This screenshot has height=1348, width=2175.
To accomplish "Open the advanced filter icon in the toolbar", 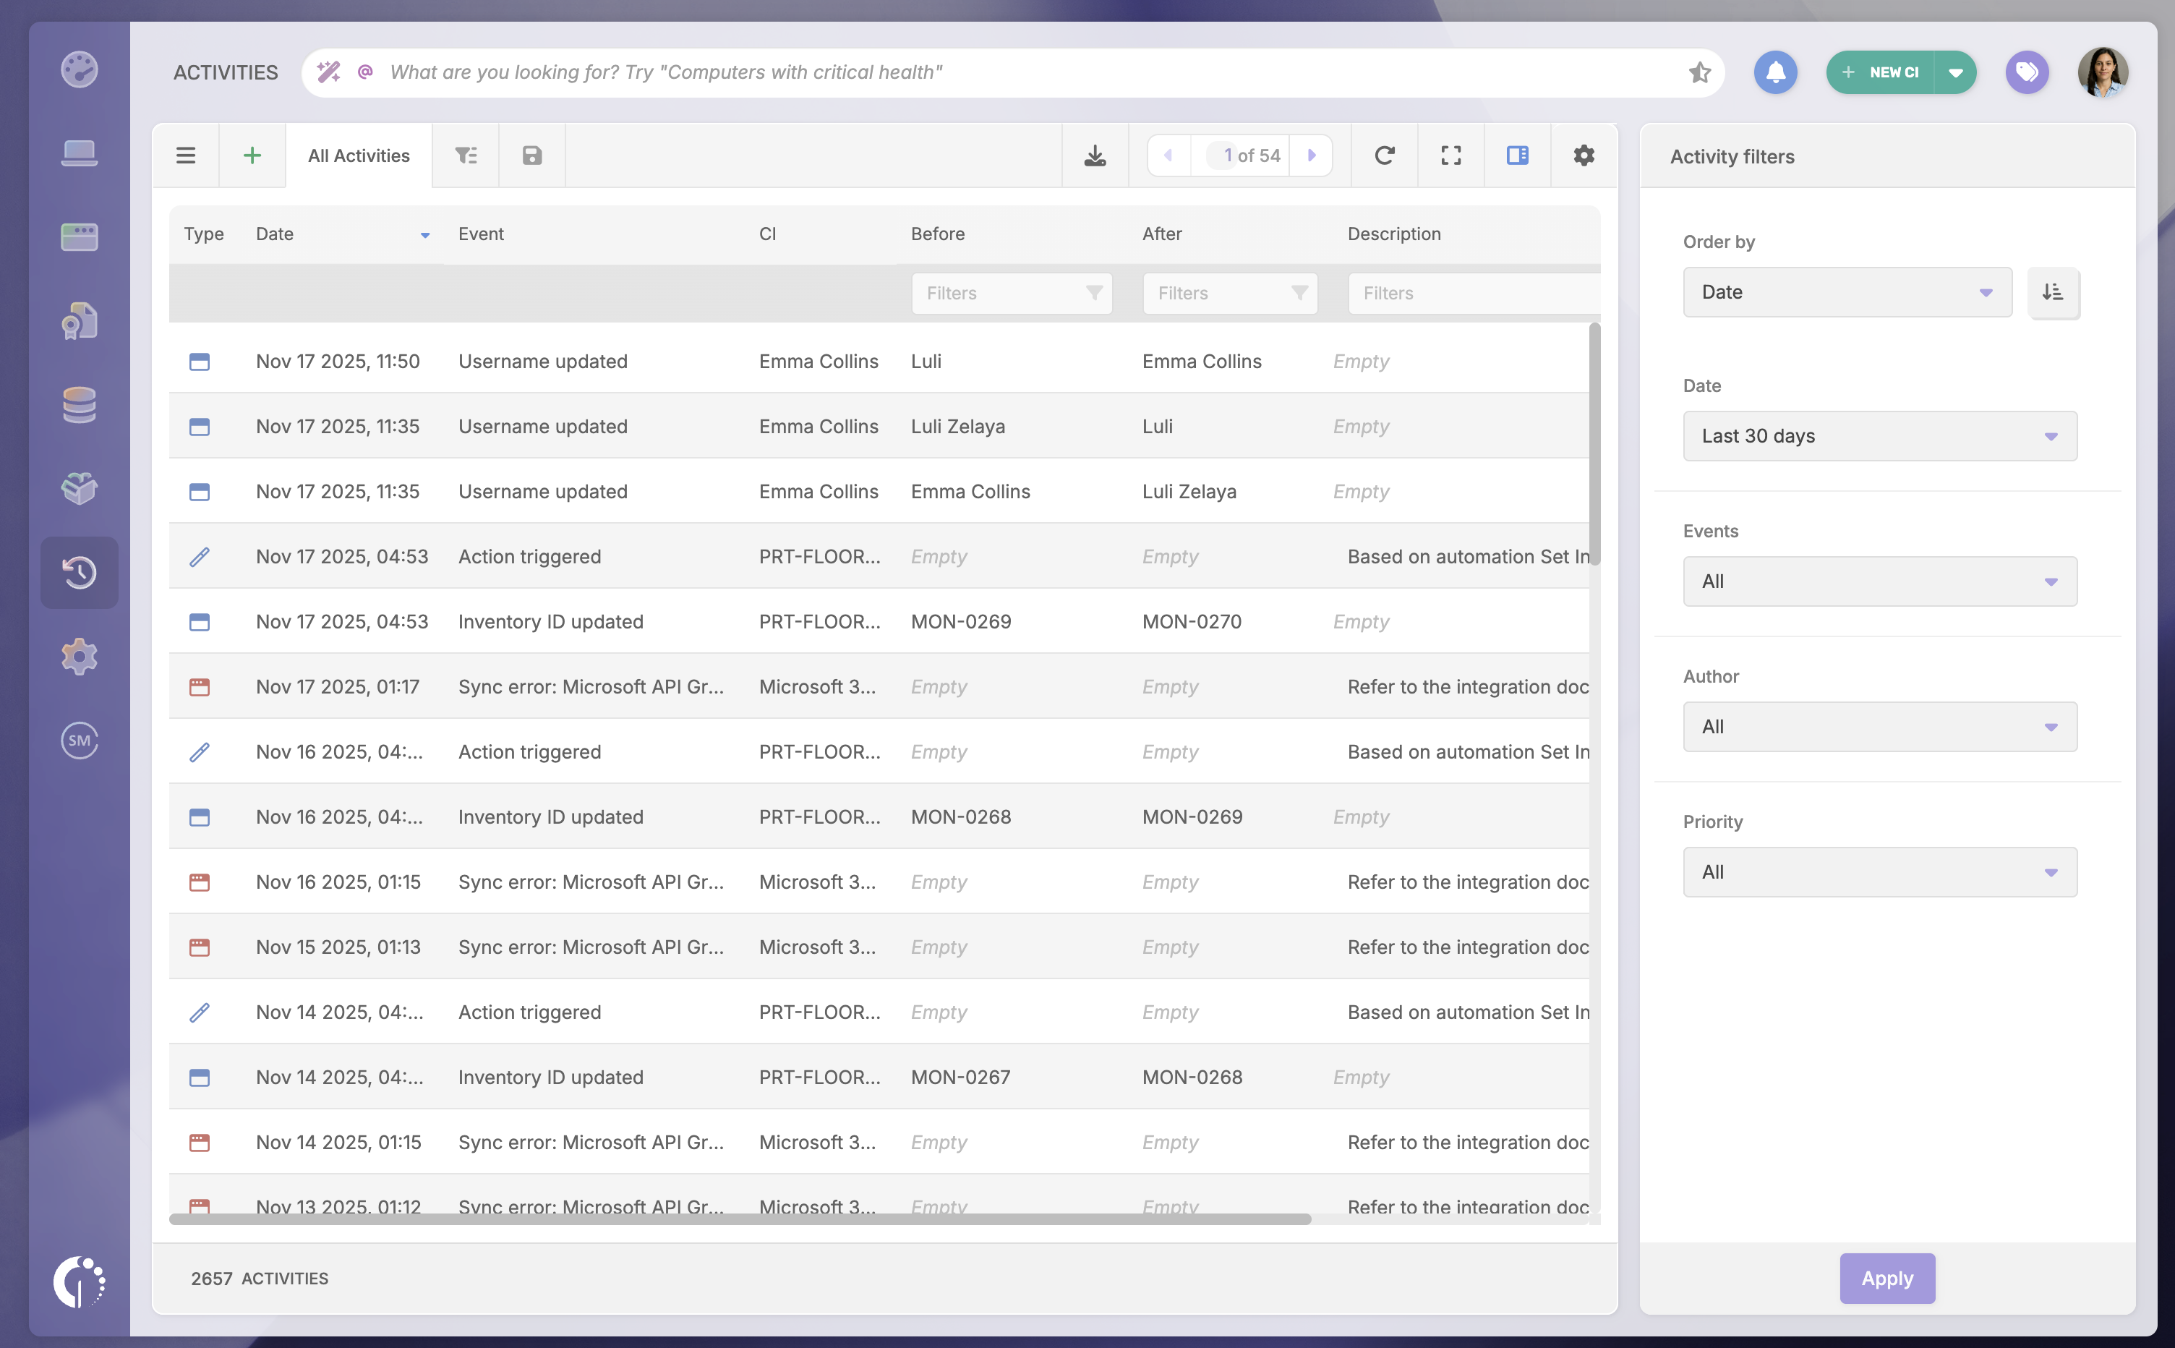I will click(x=466, y=155).
